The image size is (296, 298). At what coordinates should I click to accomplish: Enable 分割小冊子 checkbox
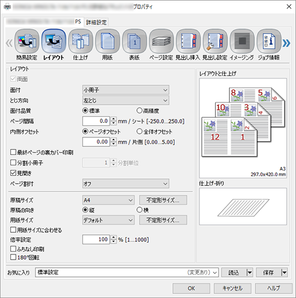tap(26, 162)
